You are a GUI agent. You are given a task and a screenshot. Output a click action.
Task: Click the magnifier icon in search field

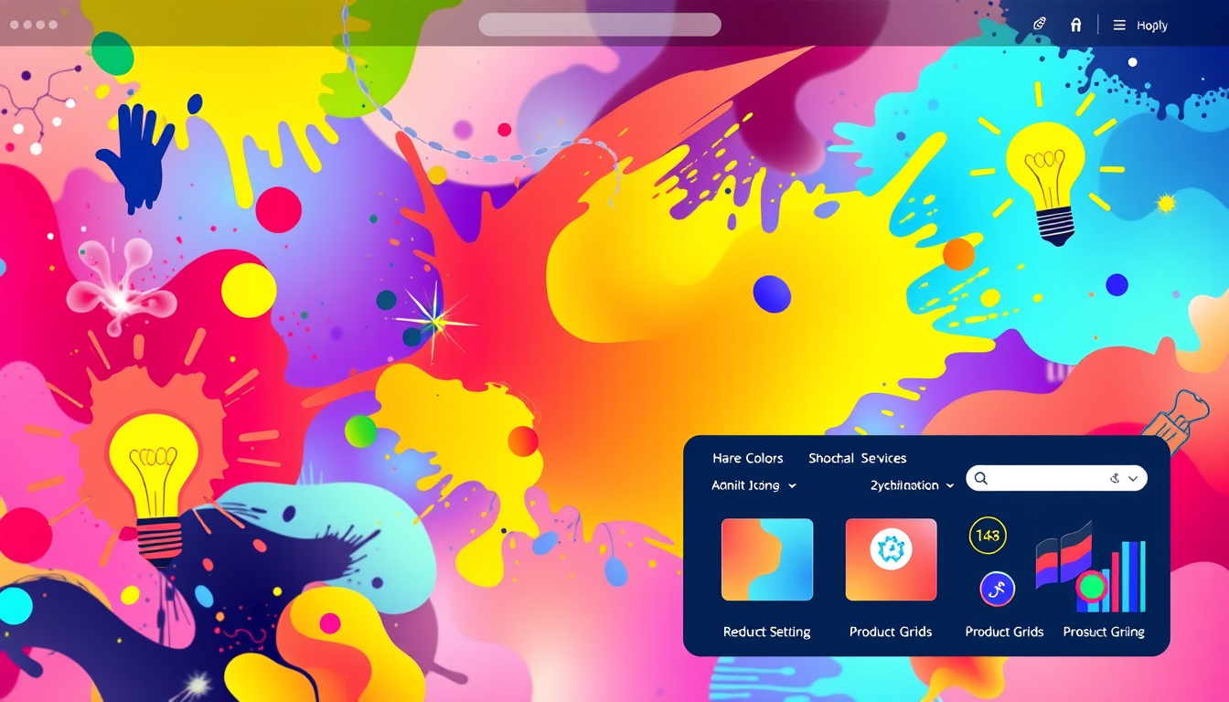point(981,478)
